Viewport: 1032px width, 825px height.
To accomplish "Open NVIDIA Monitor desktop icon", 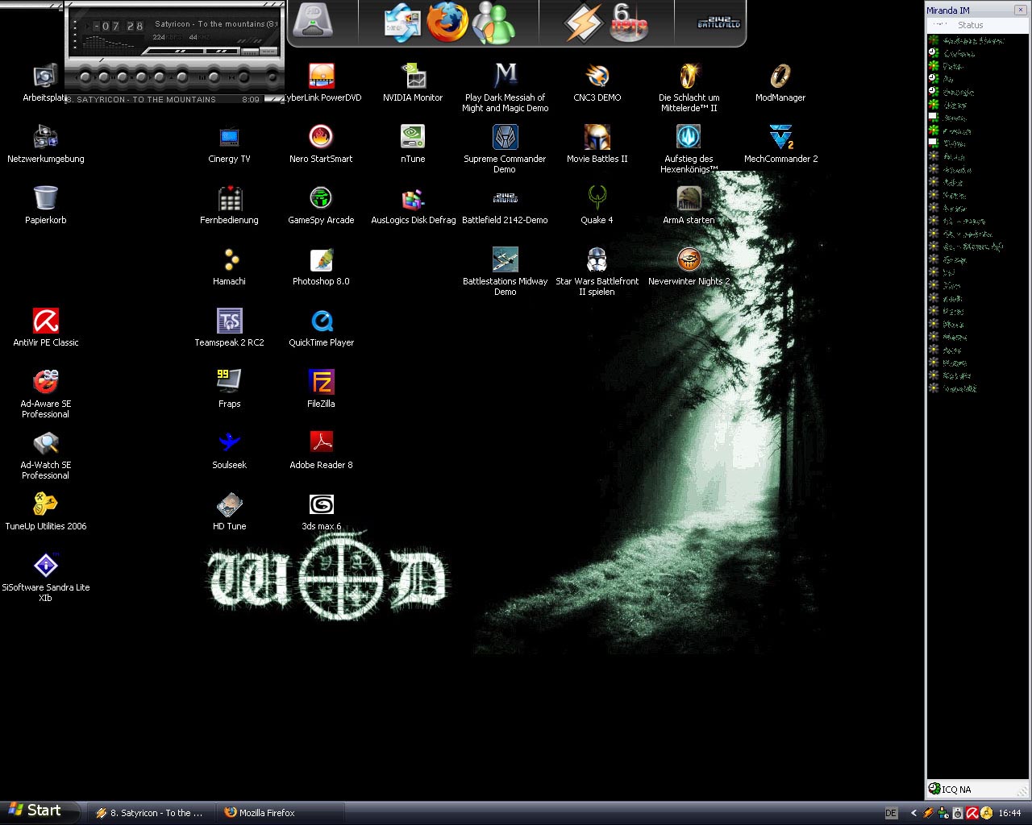I will (x=413, y=83).
